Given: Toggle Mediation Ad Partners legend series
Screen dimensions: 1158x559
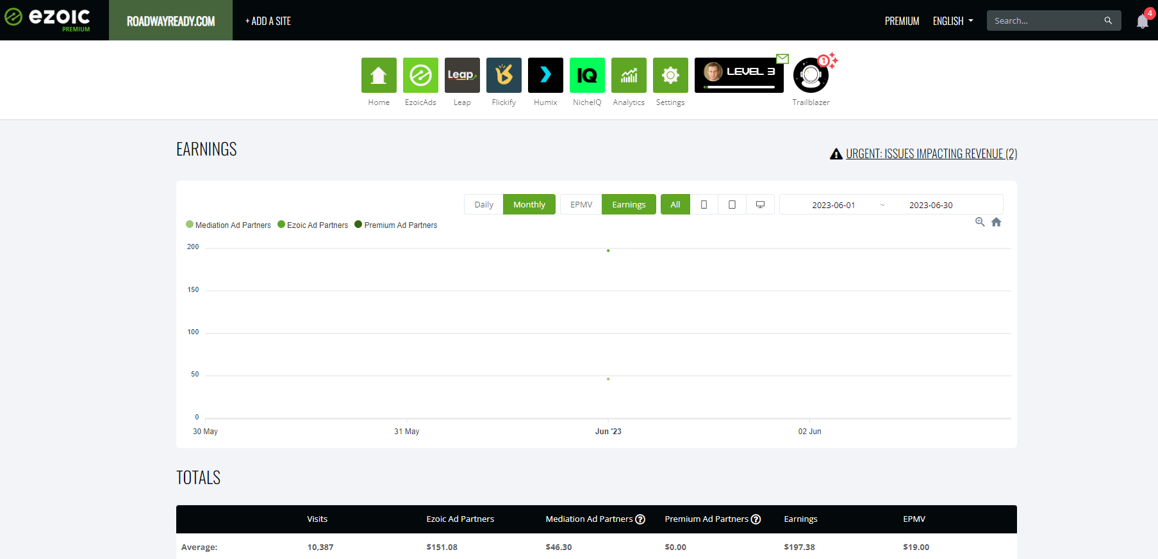Looking at the screenshot, I should coord(228,225).
